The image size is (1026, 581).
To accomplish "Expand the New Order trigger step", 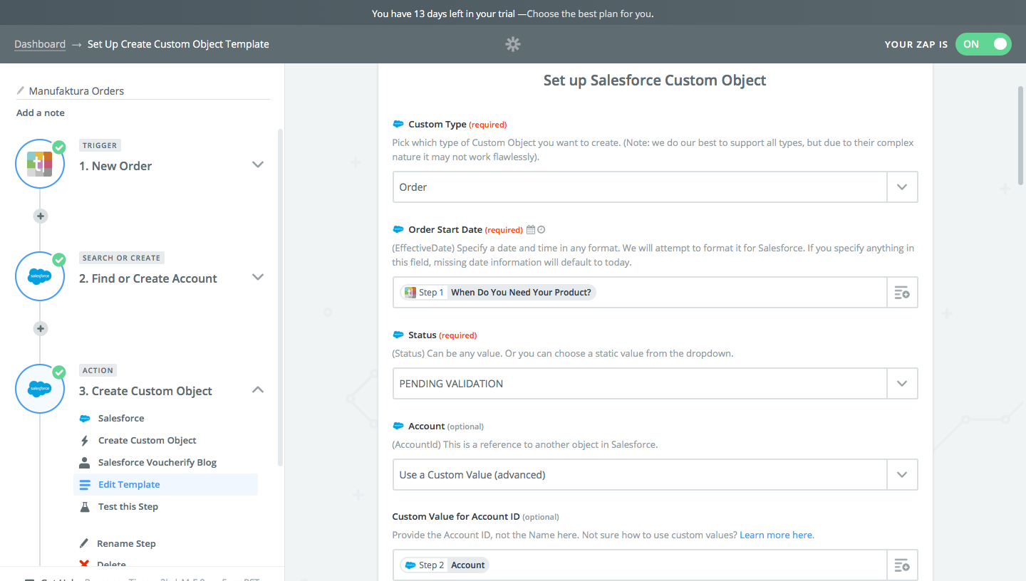I will point(258,165).
